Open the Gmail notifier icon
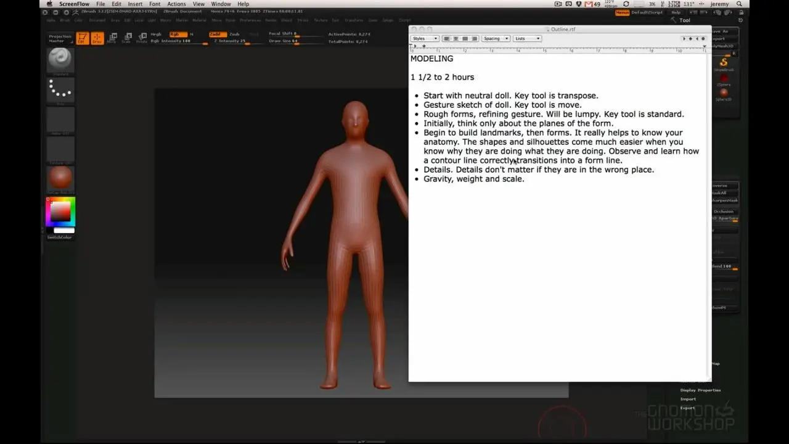 tap(592, 4)
